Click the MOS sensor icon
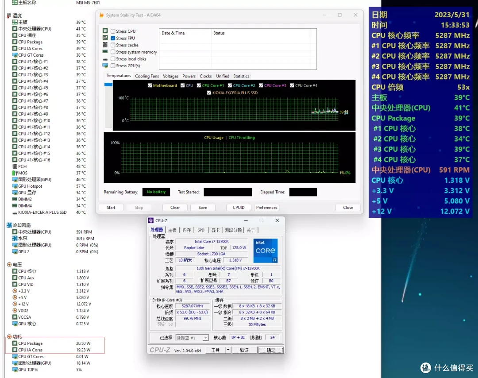This screenshot has width=478, height=378. 15,173
